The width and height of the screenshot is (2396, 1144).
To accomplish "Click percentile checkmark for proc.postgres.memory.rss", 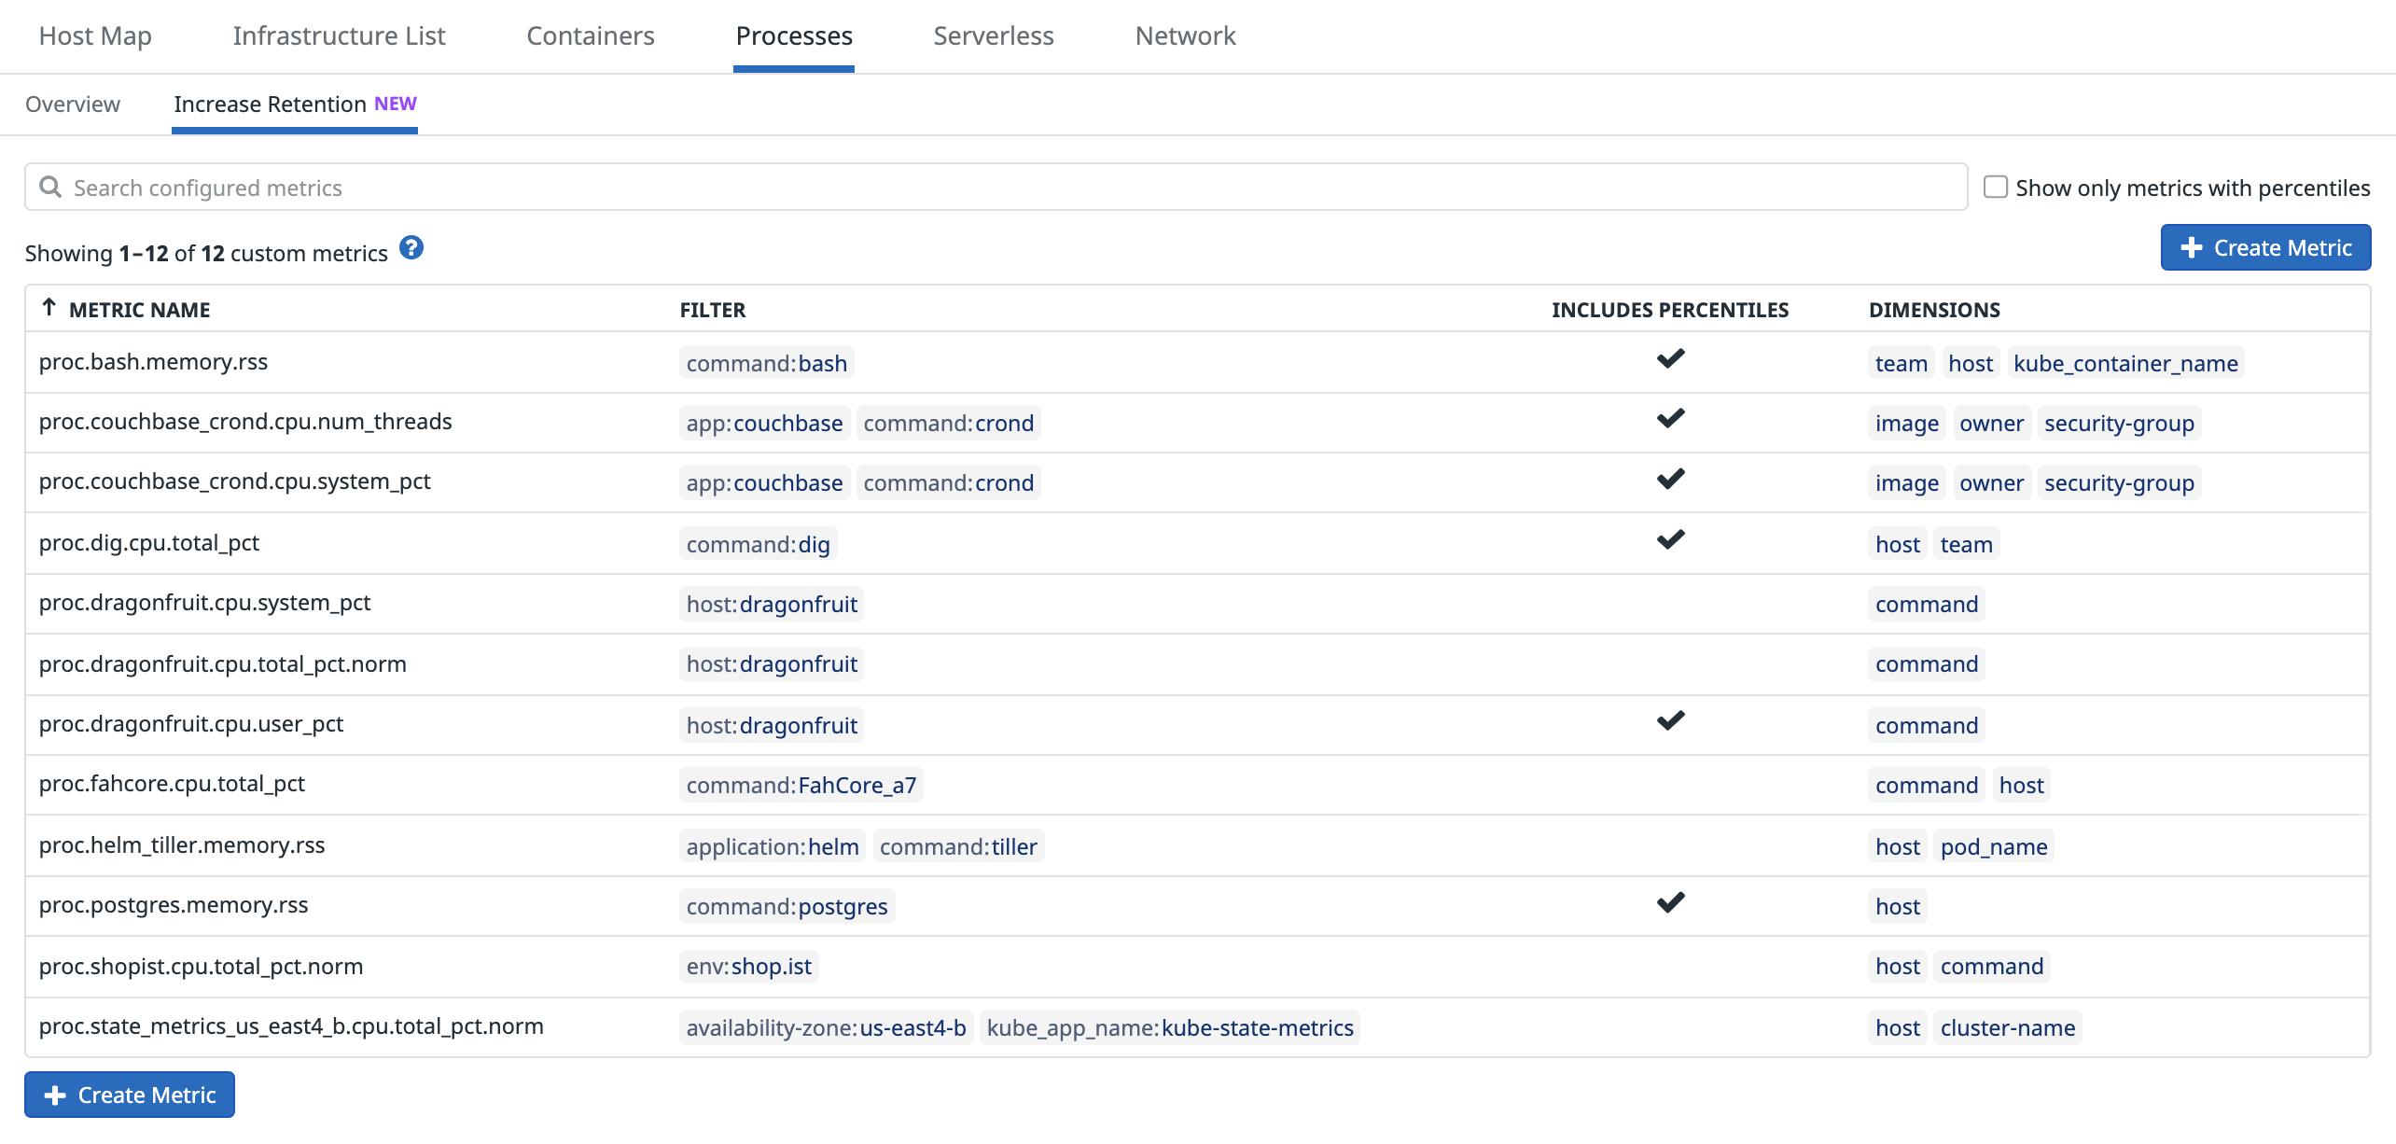I will (x=1670, y=903).
